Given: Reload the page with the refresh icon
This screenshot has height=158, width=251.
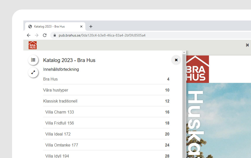Looking at the screenshot, I should click(45, 35).
